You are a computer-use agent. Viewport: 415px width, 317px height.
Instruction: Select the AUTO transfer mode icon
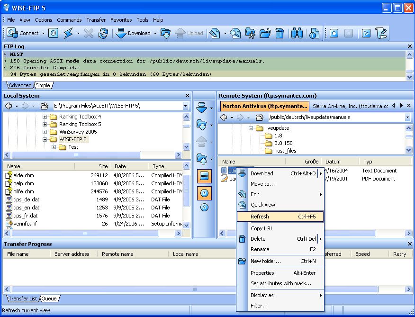point(204,176)
